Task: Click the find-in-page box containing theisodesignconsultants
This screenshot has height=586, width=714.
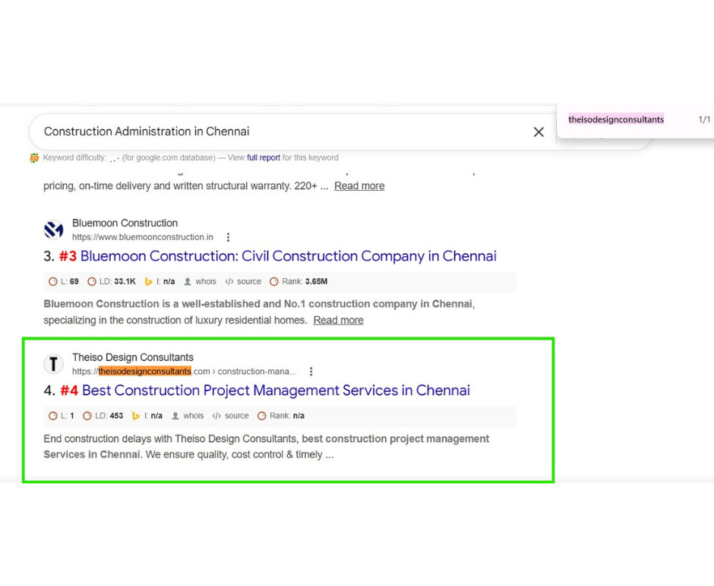Action: pos(616,119)
